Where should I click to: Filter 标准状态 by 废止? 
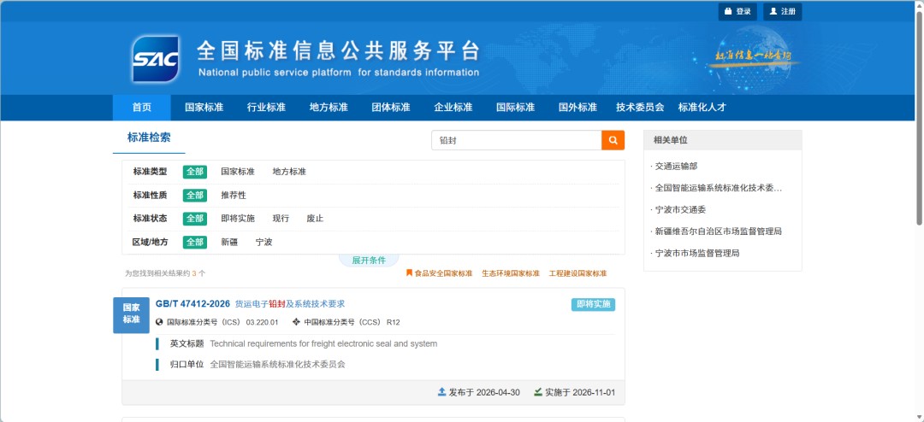(x=315, y=219)
